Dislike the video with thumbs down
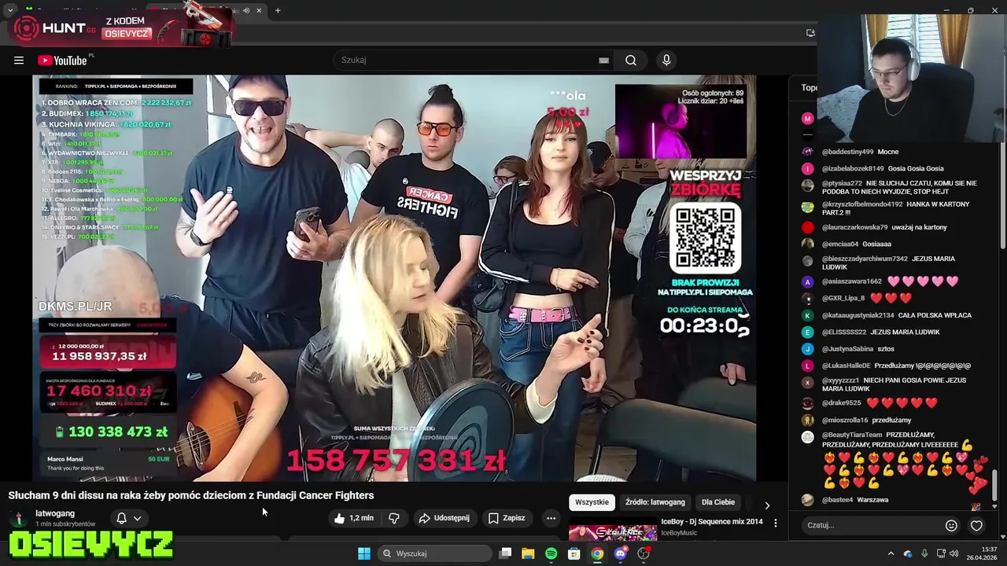 click(394, 518)
